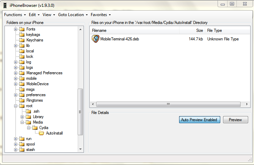Viewport: 254px width, 165px height.
Task: Click the root folder icon
Action: coord(22,106)
